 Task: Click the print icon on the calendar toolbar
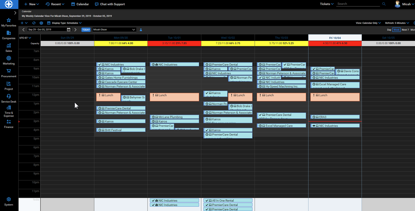point(41,23)
